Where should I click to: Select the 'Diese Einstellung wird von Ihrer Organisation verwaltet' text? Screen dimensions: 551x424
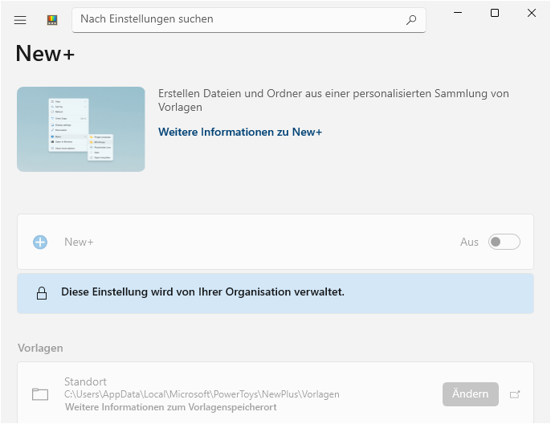(x=202, y=292)
